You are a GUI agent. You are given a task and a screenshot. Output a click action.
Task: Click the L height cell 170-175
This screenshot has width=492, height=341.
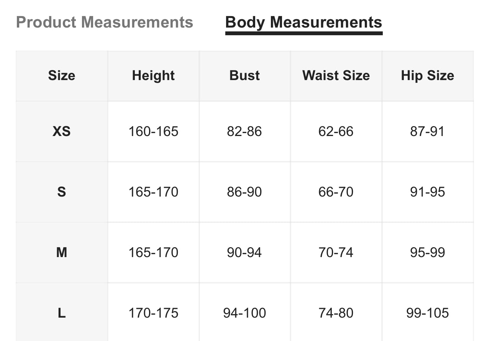(153, 313)
